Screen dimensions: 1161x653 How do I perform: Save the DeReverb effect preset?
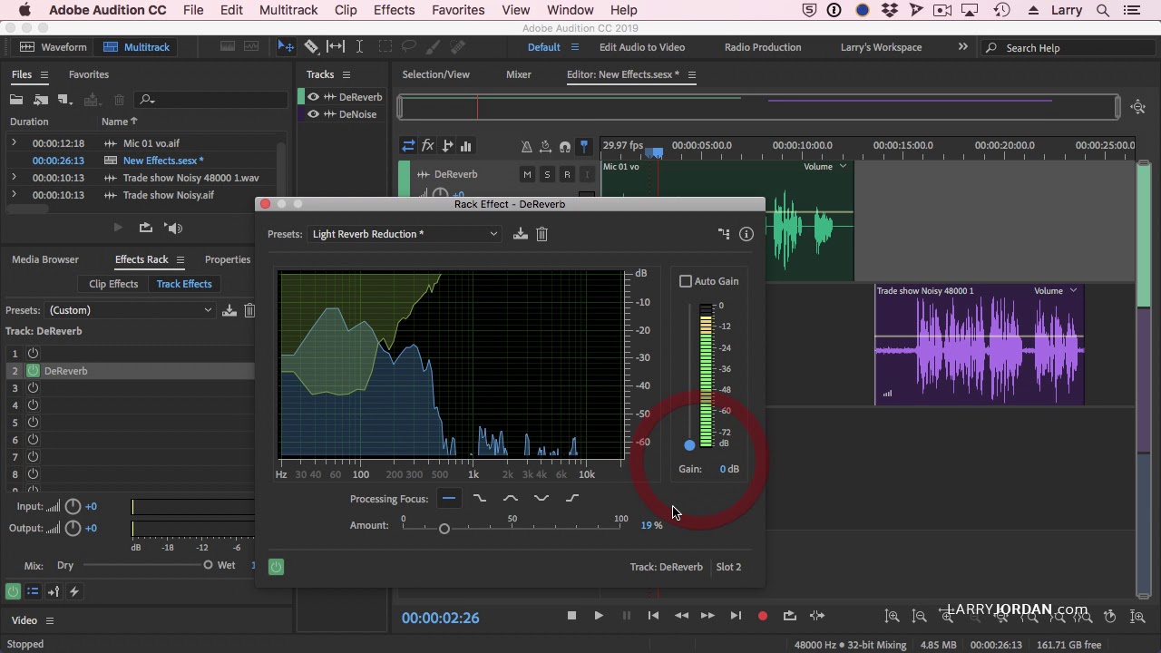click(520, 234)
